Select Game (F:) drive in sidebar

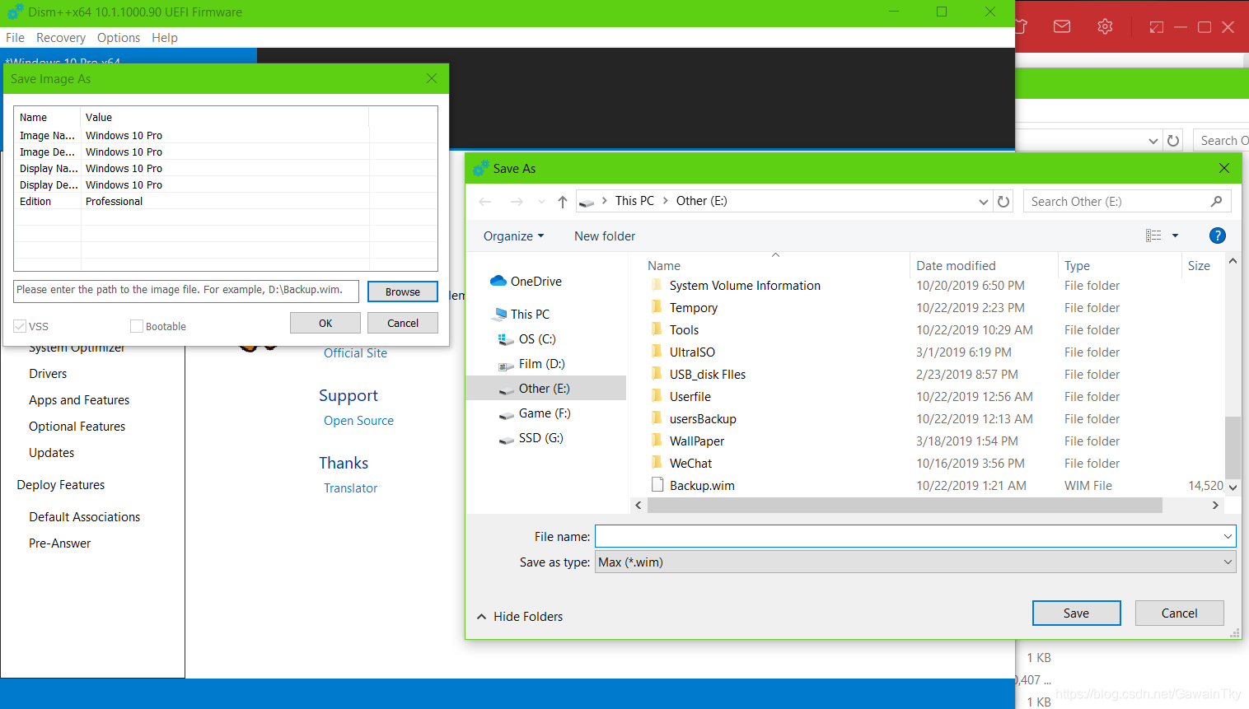545,413
